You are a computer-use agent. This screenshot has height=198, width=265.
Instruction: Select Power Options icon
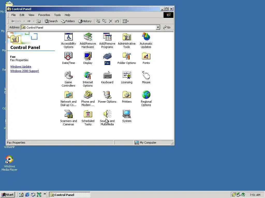point(107,97)
